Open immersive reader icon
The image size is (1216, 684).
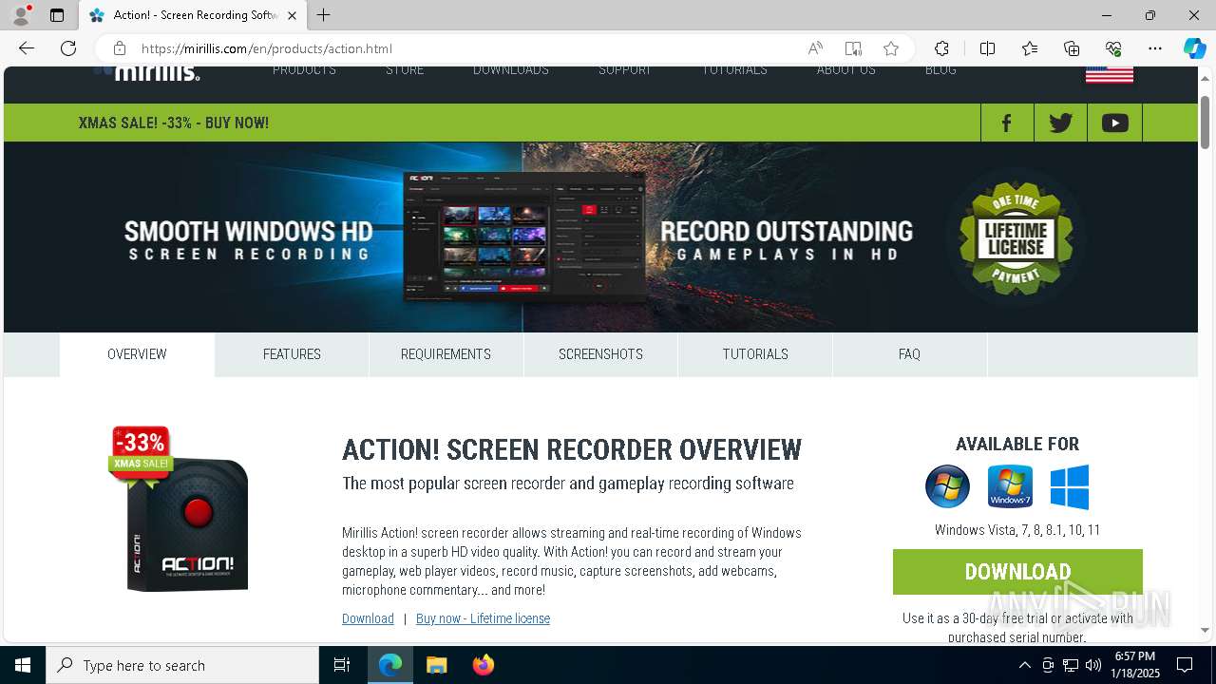(x=853, y=48)
